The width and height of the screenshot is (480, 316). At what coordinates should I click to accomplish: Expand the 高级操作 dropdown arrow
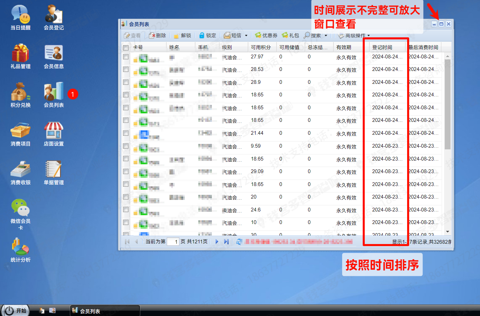pyautogui.click(x=368, y=36)
